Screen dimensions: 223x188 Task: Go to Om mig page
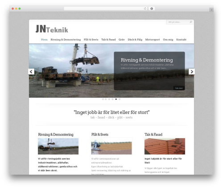(x=168, y=40)
